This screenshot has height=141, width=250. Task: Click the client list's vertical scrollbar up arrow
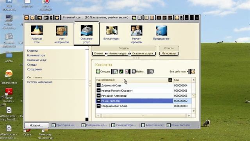tap(194, 80)
